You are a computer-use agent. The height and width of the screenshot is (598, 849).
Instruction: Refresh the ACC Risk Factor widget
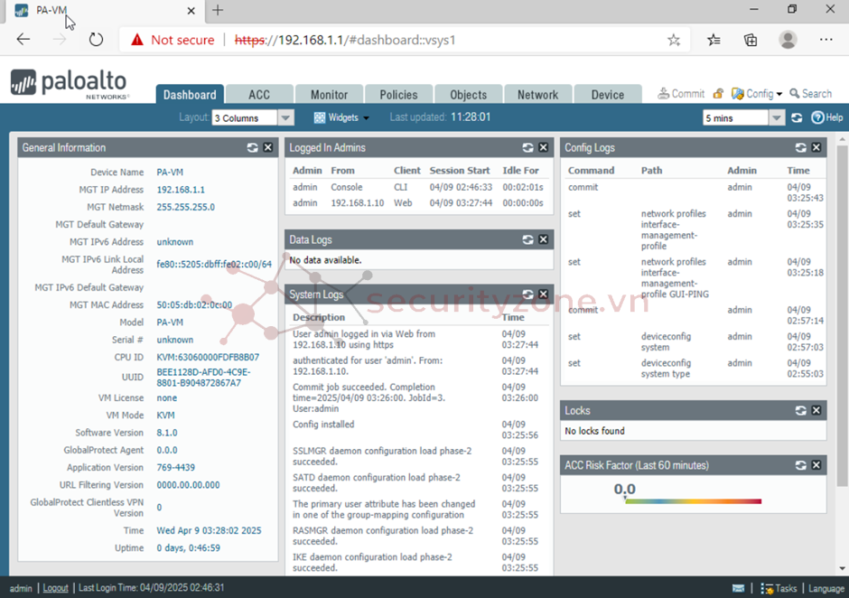pyautogui.click(x=801, y=465)
